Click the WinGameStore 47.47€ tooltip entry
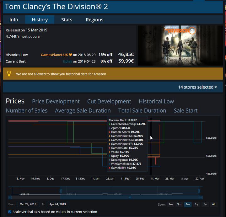This screenshot has height=217, width=226. click(x=125, y=164)
